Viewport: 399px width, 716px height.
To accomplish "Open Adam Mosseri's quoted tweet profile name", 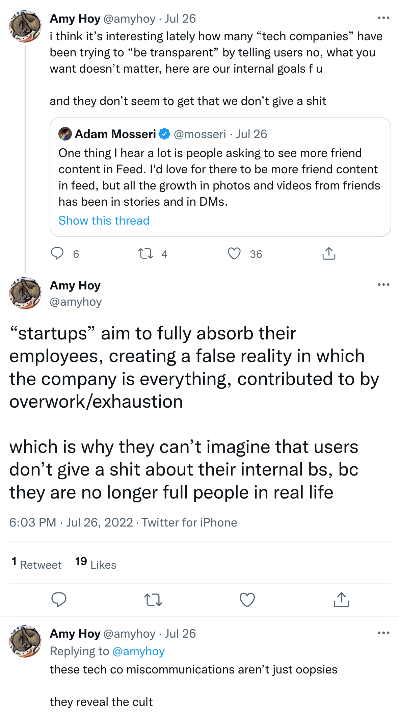I will (x=115, y=134).
